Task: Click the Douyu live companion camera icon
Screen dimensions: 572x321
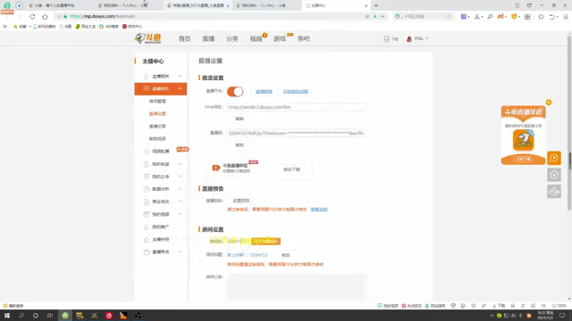Action: tap(216, 168)
